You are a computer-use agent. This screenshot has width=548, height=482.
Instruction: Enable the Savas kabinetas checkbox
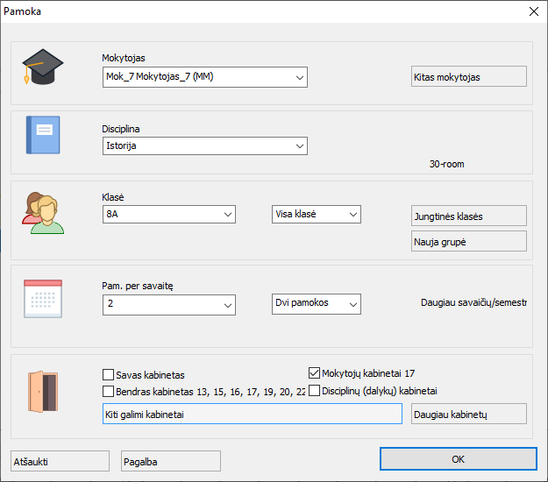coord(109,375)
